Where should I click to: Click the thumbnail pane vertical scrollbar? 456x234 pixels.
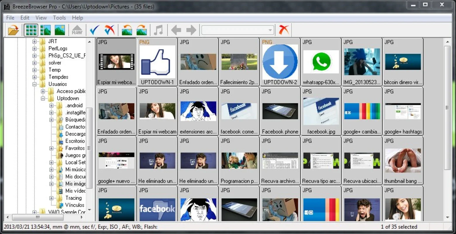click(x=447, y=107)
